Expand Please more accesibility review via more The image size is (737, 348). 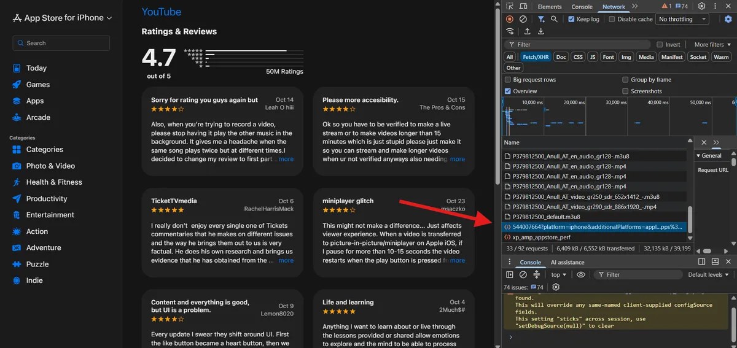coord(458,159)
